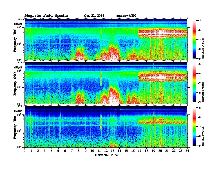Click the dZ/dt panel label
Viewport: 223px width, 173px height.
coord(18,111)
